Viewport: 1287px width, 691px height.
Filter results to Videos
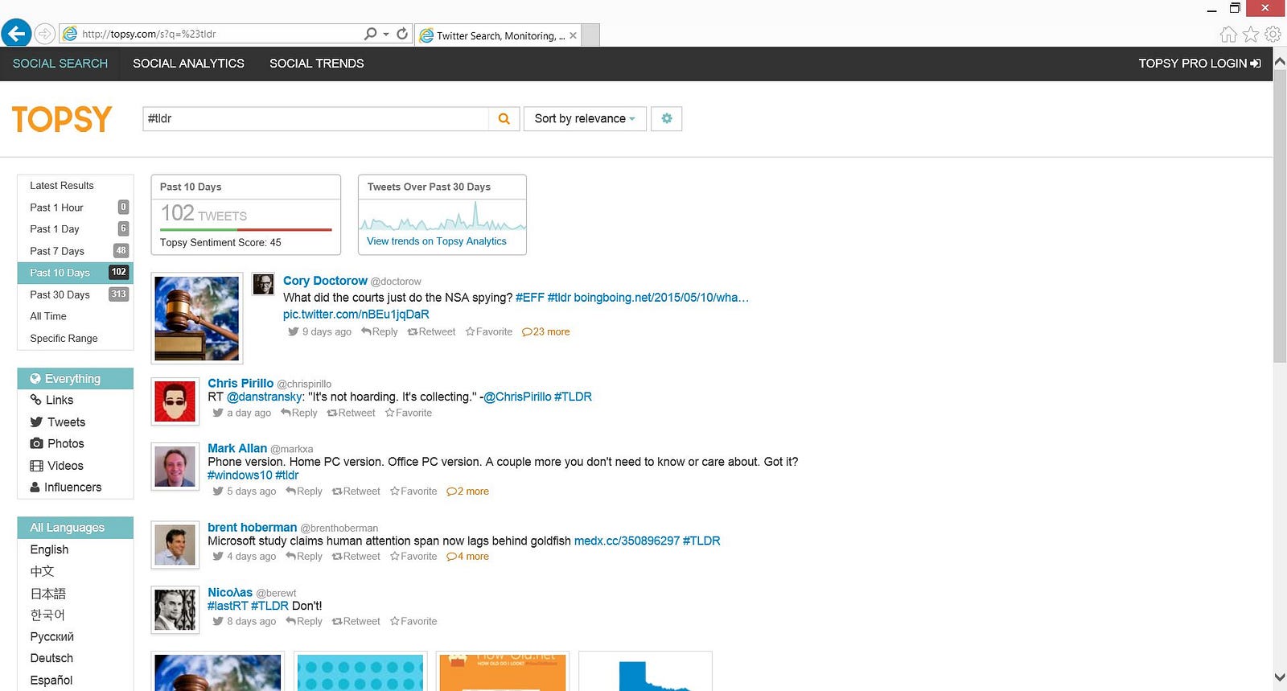pyautogui.click(x=76, y=466)
